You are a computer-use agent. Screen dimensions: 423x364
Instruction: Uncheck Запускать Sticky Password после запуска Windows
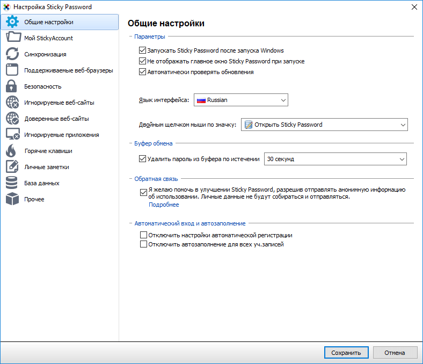[143, 51]
